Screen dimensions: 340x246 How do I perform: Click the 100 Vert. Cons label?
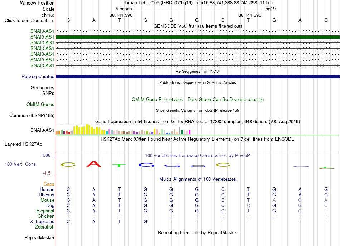click(20, 164)
